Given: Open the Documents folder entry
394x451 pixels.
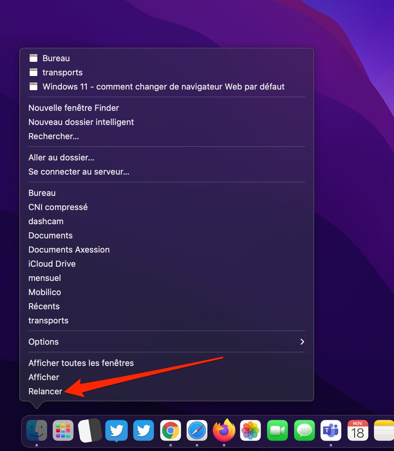Looking at the screenshot, I should point(167,235).
